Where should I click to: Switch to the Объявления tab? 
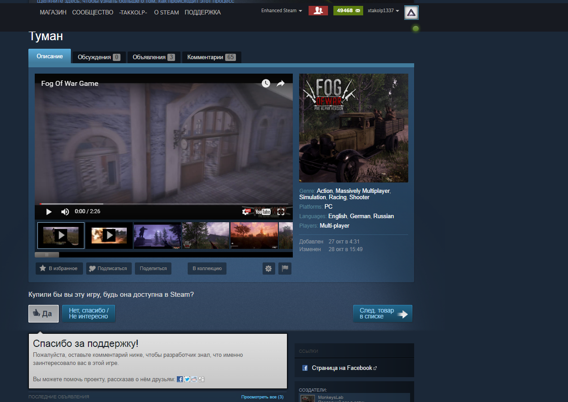click(153, 57)
